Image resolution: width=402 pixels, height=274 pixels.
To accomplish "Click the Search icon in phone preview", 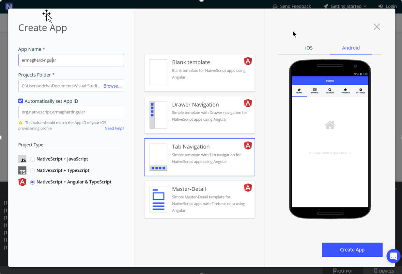I will 330,90.
